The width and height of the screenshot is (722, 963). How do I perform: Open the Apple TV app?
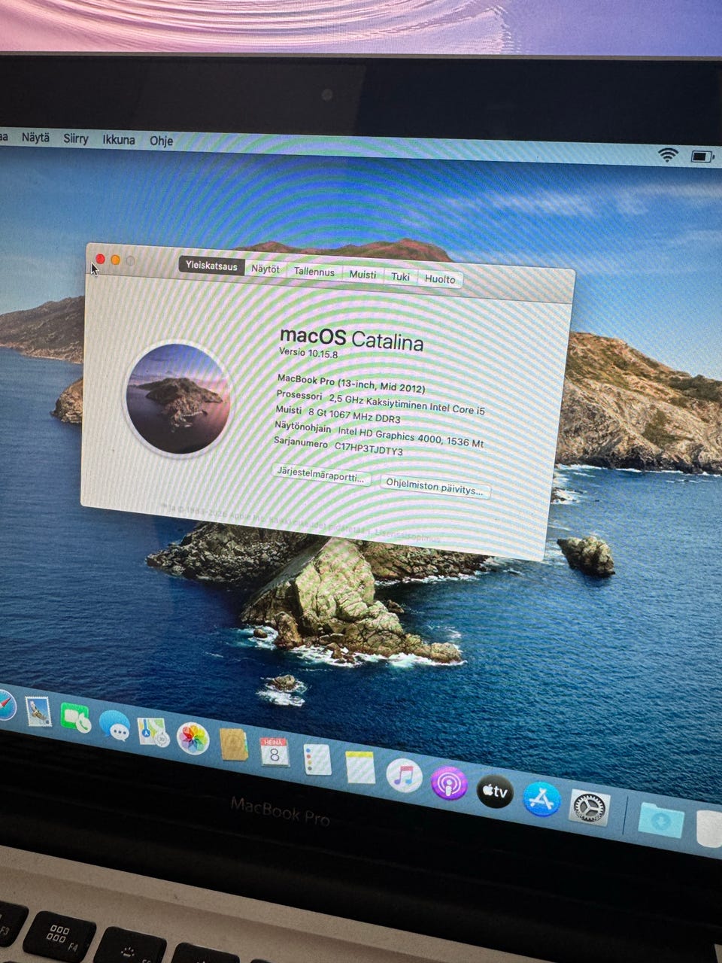click(495, 791)
